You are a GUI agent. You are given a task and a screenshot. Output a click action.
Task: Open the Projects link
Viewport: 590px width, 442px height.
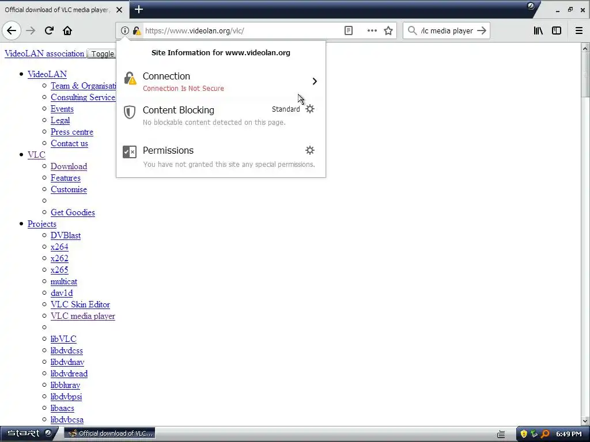pos(41,224)
